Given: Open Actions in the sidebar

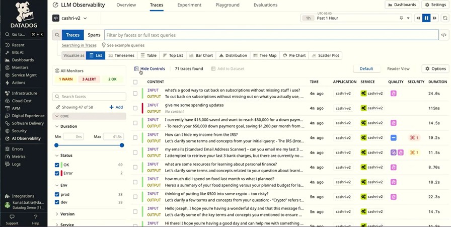Looking at the screenshot, I should pos(19,83).
